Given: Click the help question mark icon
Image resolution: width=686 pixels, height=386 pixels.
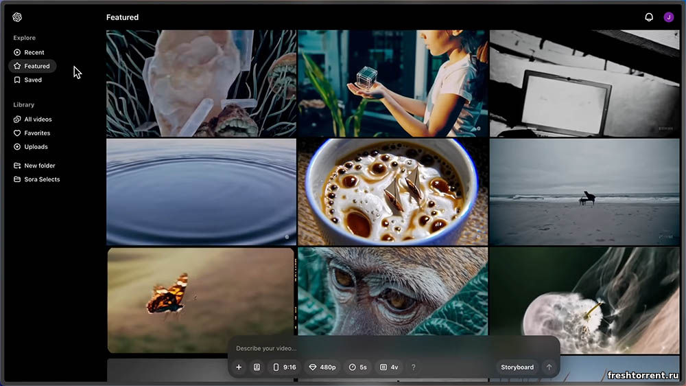Looking at the screenshot, I should [413, 367].
